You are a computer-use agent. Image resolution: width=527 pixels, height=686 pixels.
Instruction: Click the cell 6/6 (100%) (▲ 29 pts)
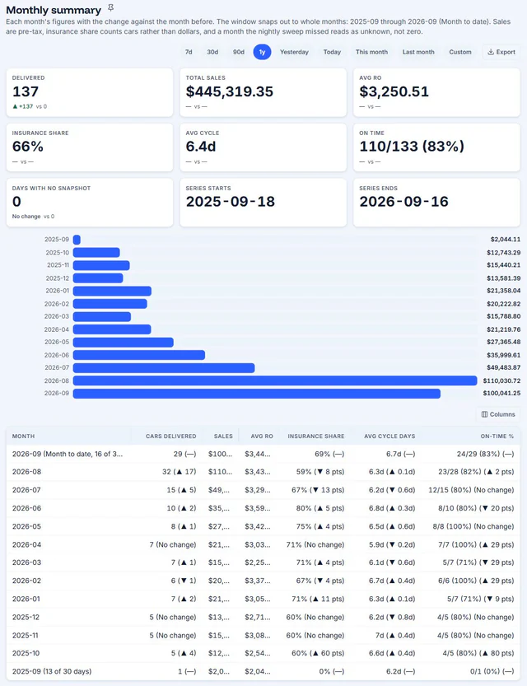click(x=476, y=581)
